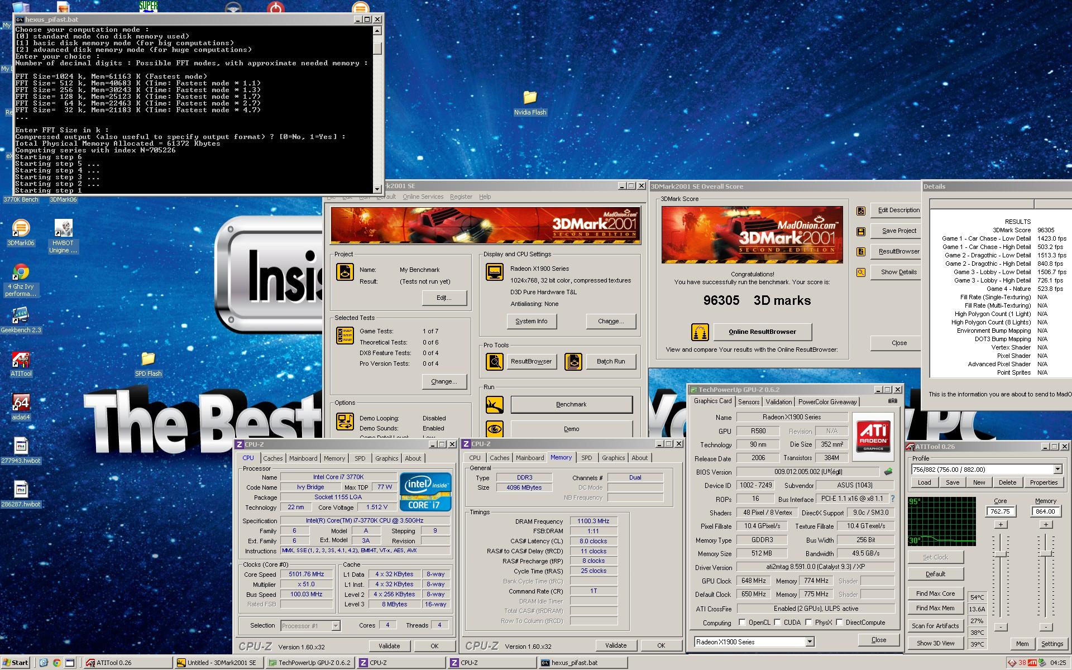Open the ATITool profile dropdown
The height and width of the screenshot is (670, 1072).
click(x=1057, y=470)
